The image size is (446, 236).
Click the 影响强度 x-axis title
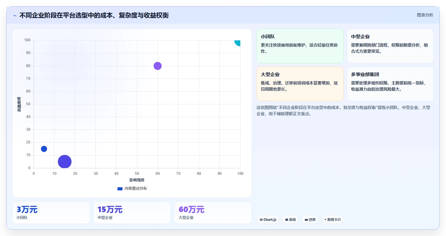(137, 180)
